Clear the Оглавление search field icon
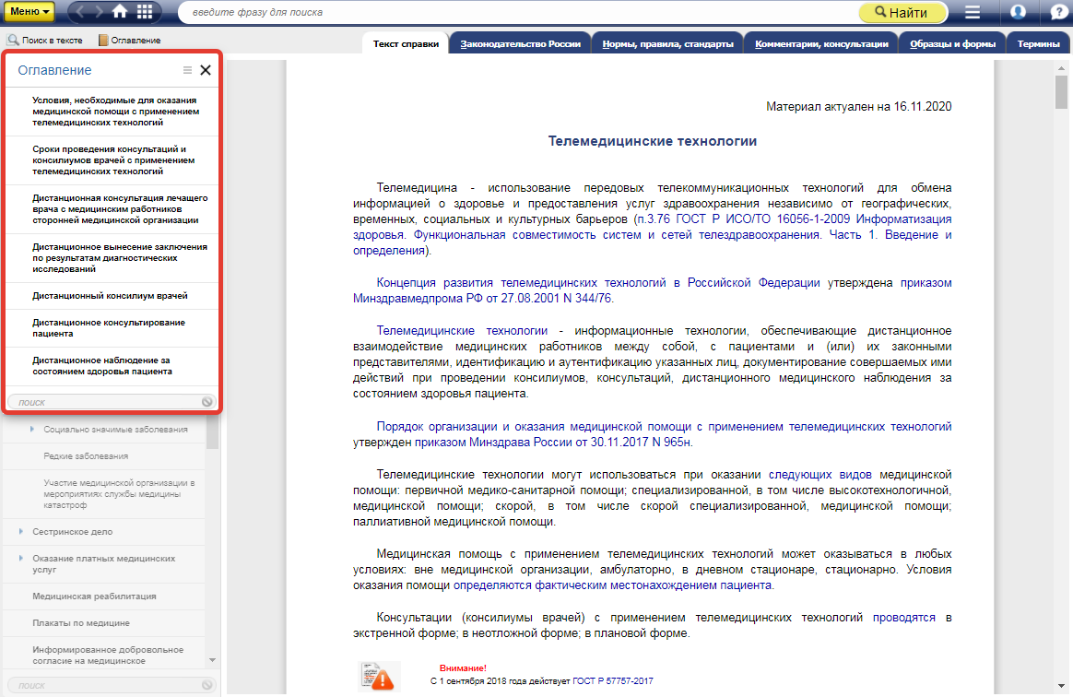Viewport: 1073px width, 697px height. [207, 402]
